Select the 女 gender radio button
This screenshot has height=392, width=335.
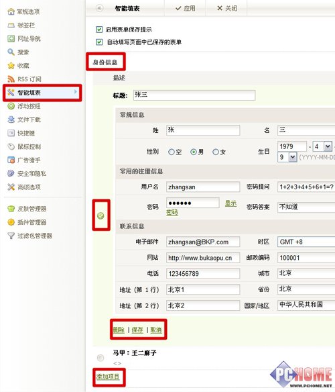[x=216, y=152]
